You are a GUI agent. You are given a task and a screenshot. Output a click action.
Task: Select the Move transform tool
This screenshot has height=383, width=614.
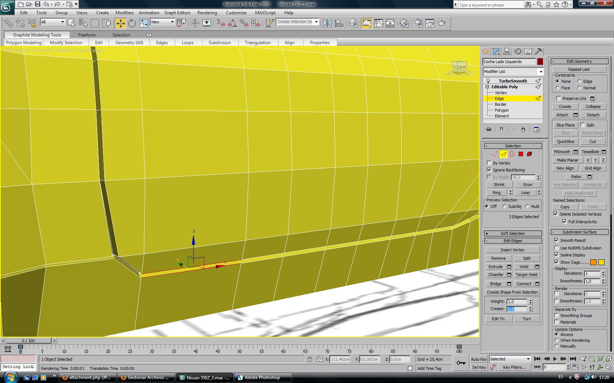click(x=120, y=23)
